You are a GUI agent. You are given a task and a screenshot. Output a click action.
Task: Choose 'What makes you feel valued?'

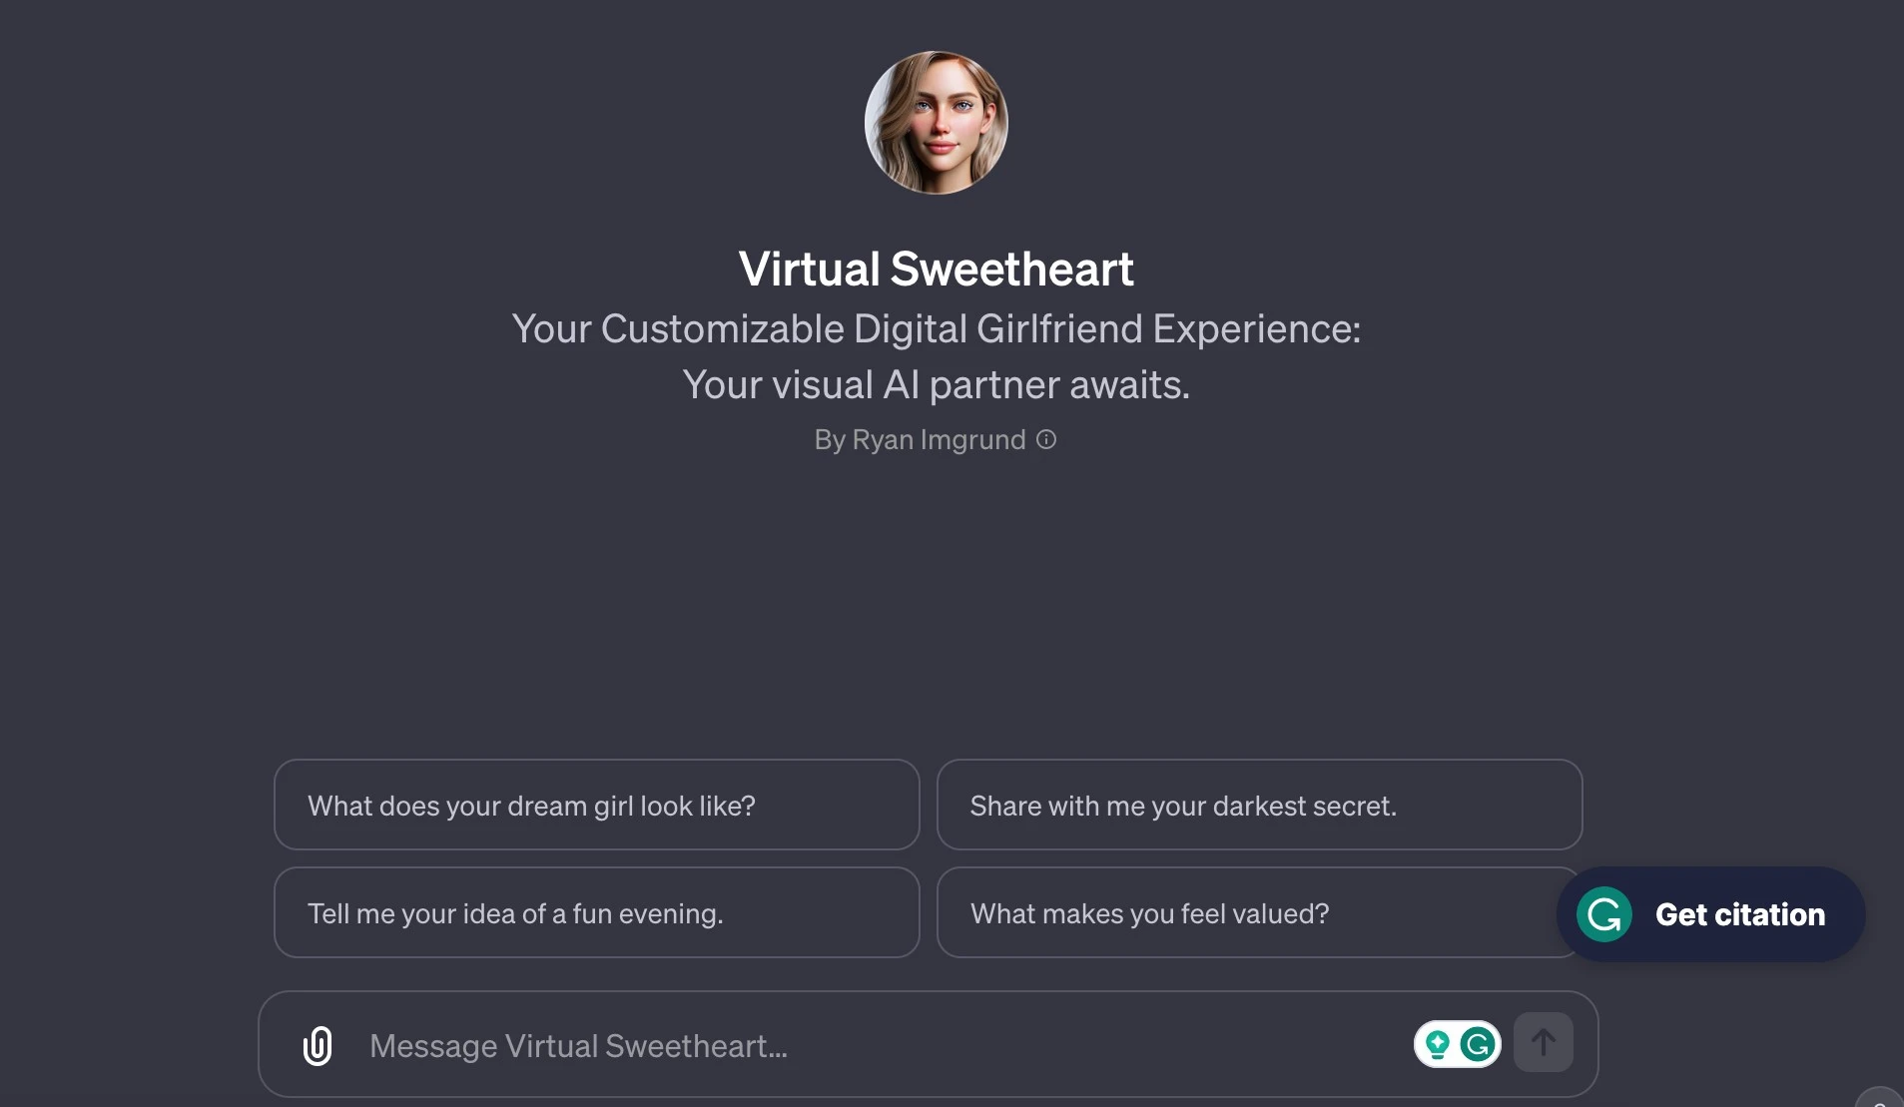[1258, 912]
